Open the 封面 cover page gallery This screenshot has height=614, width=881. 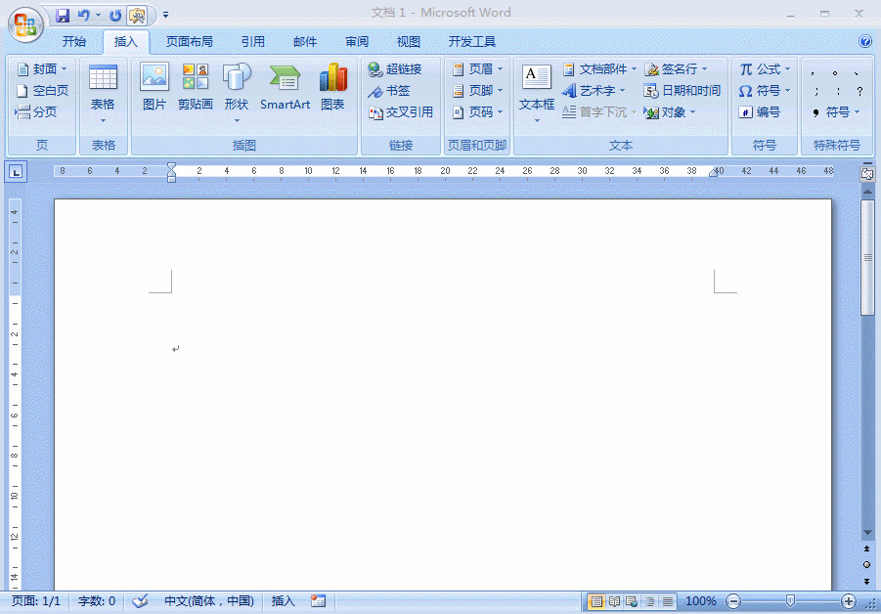43,69
